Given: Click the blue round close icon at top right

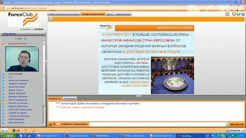Looking at the screenshot, I should click(243, 14).
